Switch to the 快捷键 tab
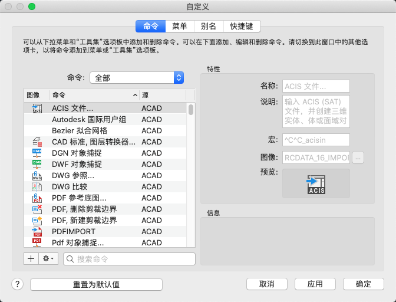The height and width of the screenshot is (302, 396). tap(242, 27)
